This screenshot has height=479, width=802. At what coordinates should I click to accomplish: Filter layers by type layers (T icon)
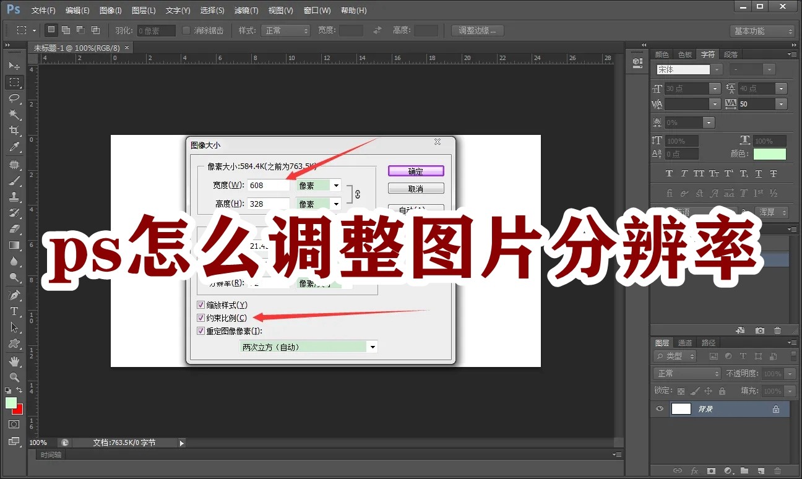[x=743, y=356]
